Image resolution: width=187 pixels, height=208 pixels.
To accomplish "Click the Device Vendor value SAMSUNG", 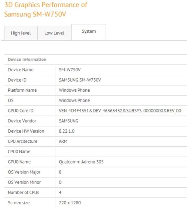I will [x=68, y=121].
